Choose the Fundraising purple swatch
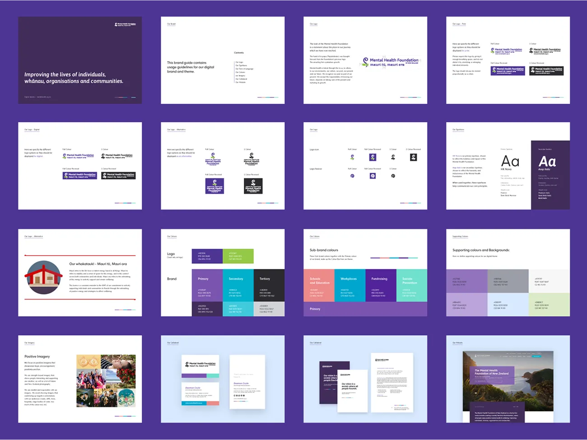The image size is (587, 440). pyautogui.click(x=381, y=285)
